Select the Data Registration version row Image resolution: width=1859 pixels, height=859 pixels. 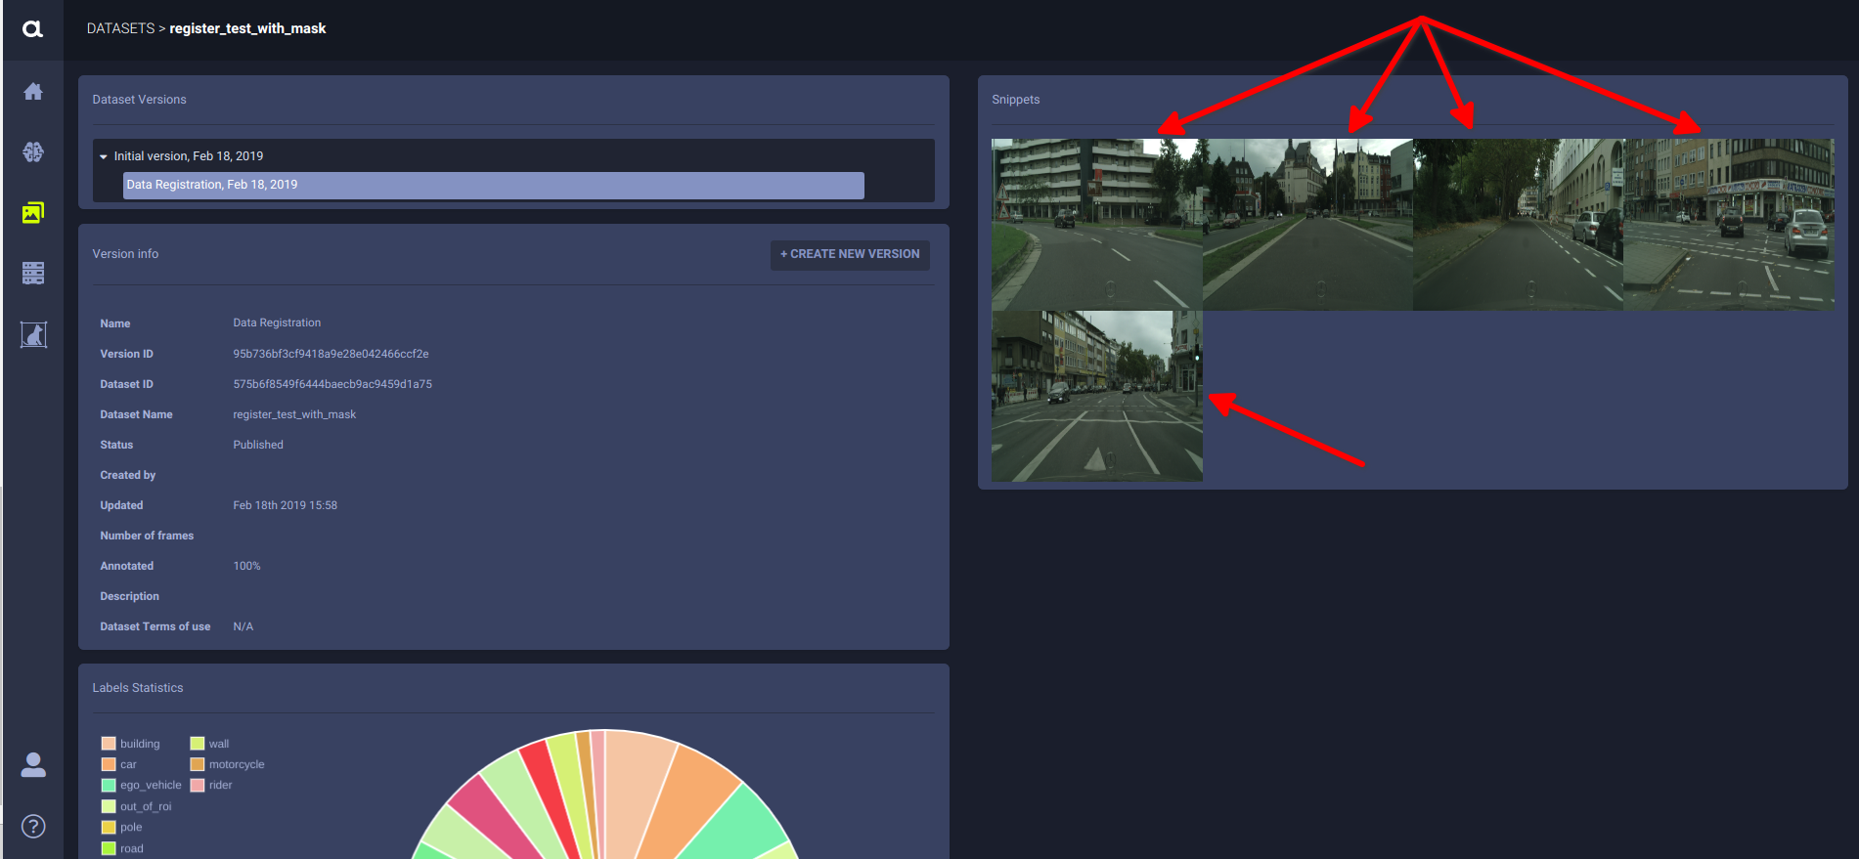point(493,185)
